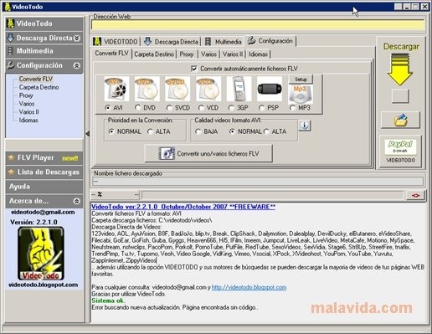Viewport: 432px width, 334px height.
Task: Expand the Descarga Directa sidebar section
Action: coord(77,38)
